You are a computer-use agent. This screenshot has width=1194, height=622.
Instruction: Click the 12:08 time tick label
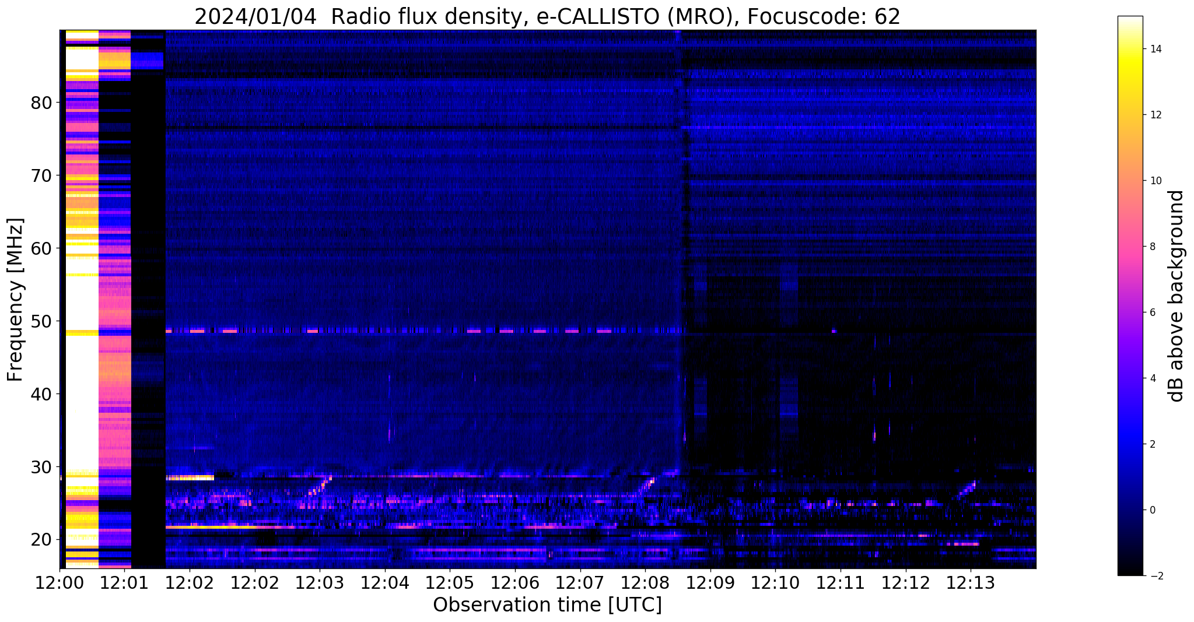pos(645,583)
